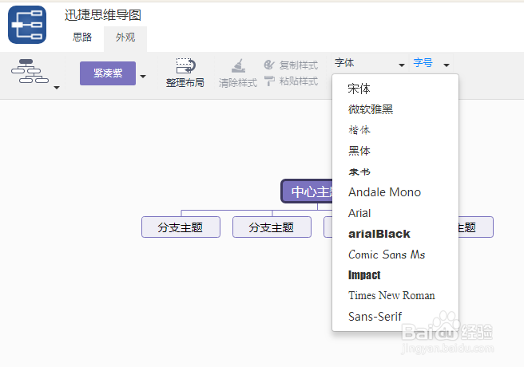Choose 微软雅黑 from the font list
The height and width of the screenshot is (367, 524).
point(371,109)
